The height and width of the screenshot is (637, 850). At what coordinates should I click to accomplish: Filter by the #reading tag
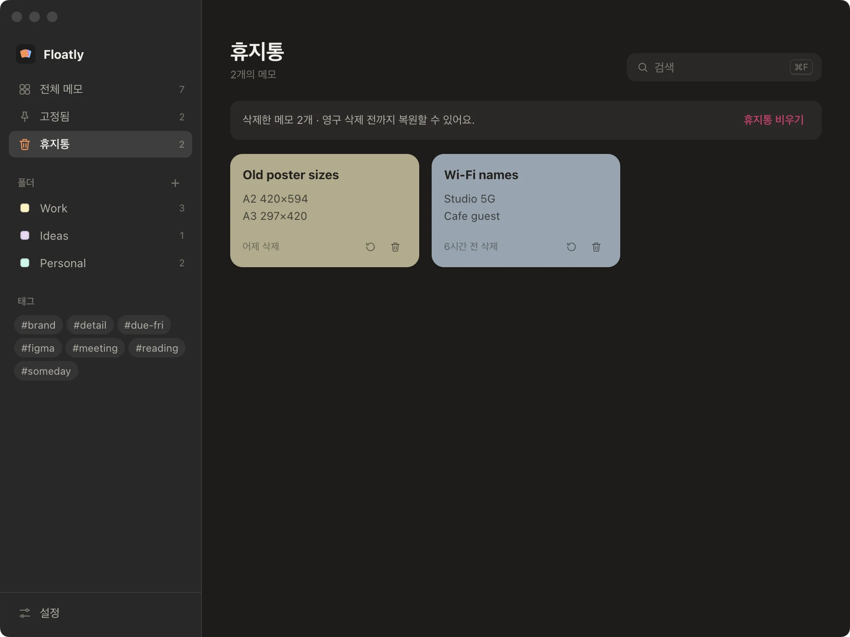(157, 348)
